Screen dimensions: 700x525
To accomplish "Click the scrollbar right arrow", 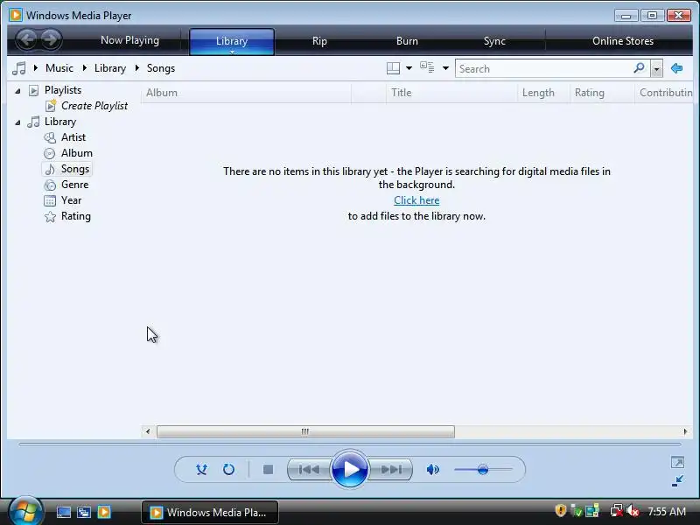I will tap(686, 431).
